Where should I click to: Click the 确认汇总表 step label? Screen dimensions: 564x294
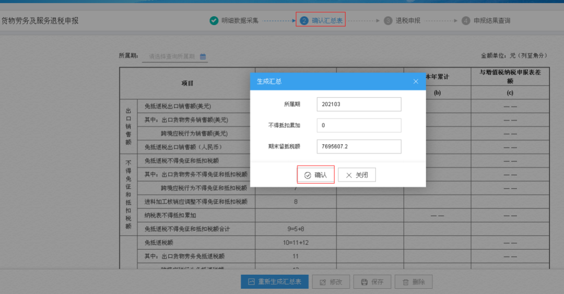pos(327,20)
